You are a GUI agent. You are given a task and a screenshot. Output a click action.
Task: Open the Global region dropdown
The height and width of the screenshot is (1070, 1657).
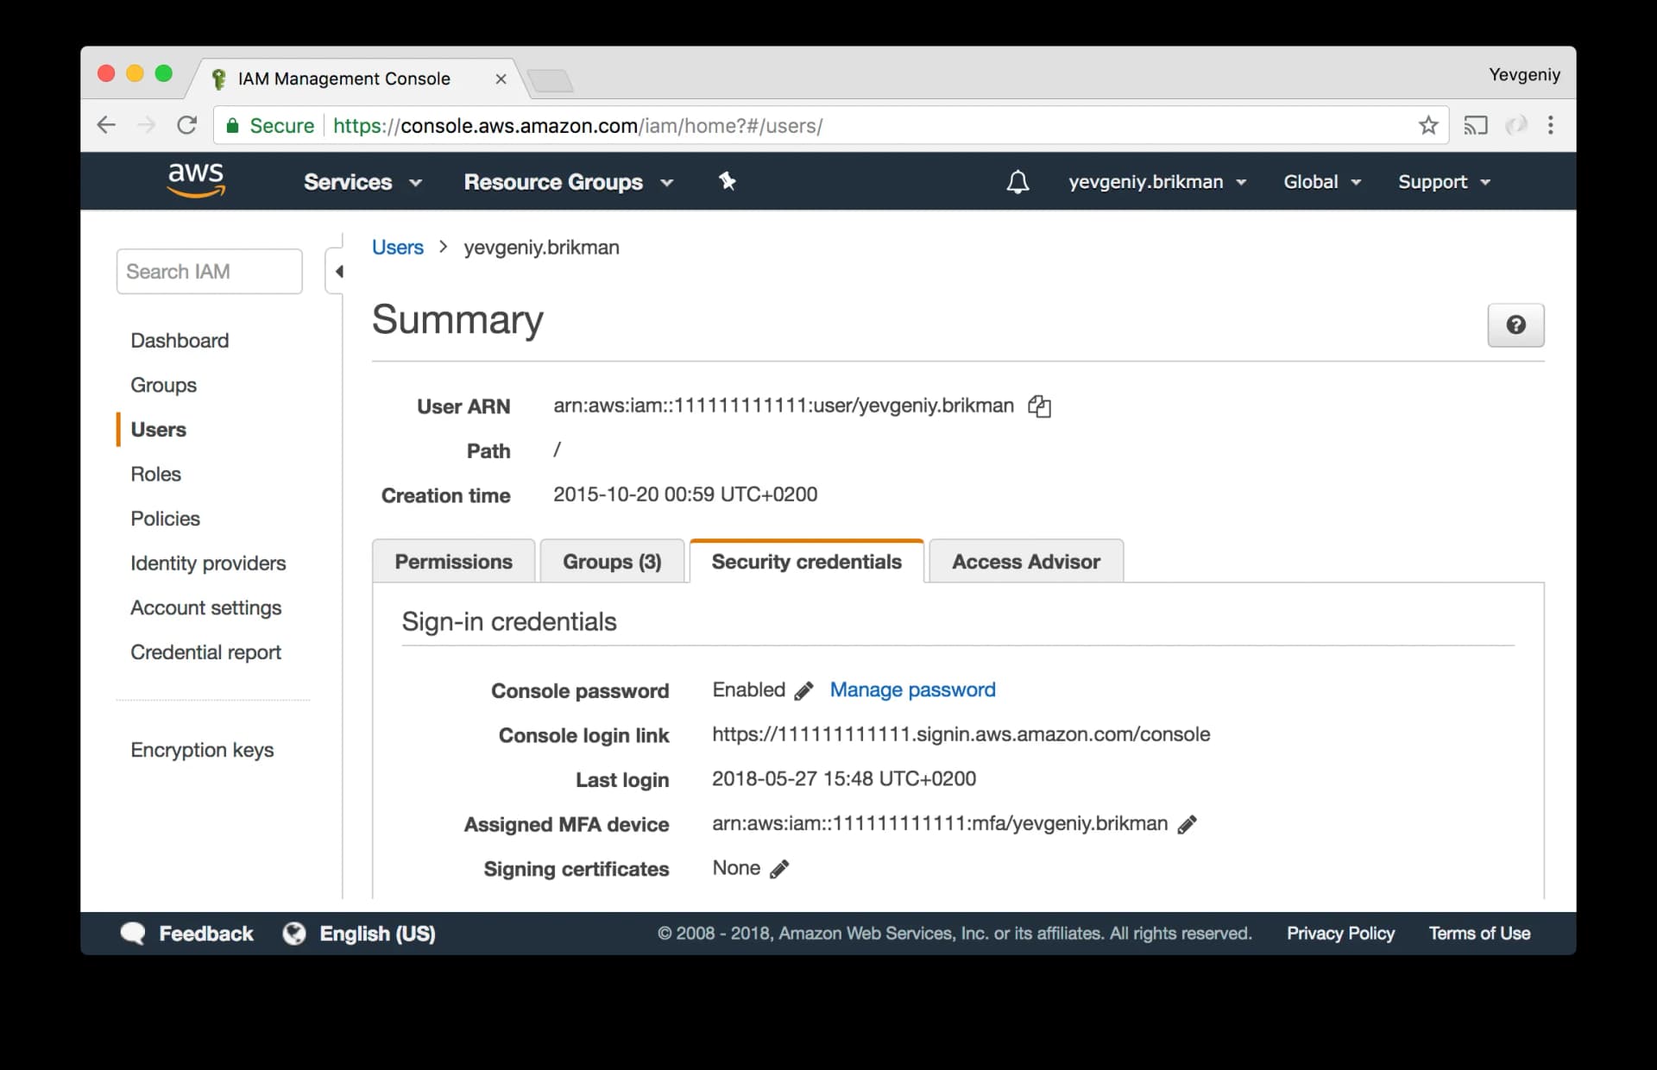coord(1322,182)
